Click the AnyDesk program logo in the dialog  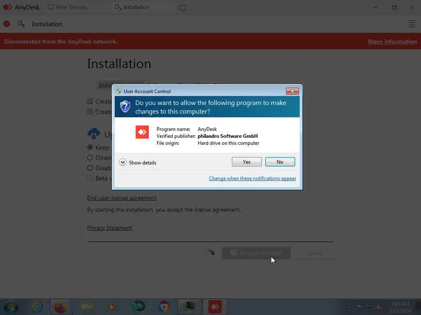[x=142, y=132]
